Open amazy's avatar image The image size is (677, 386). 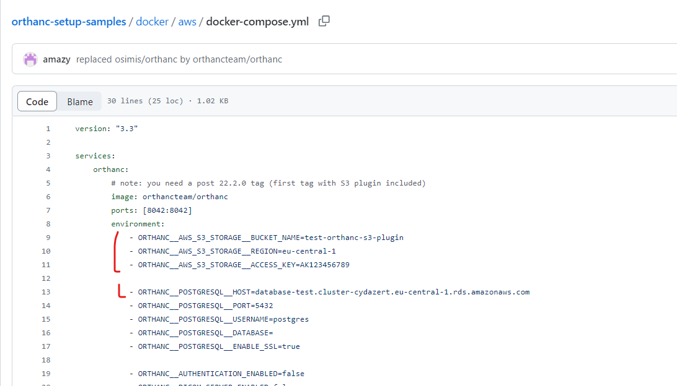pos(30,59)
